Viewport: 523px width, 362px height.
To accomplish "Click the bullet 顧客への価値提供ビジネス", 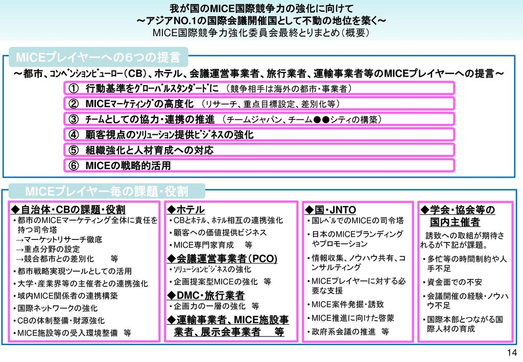I will [x=218, y=232].
